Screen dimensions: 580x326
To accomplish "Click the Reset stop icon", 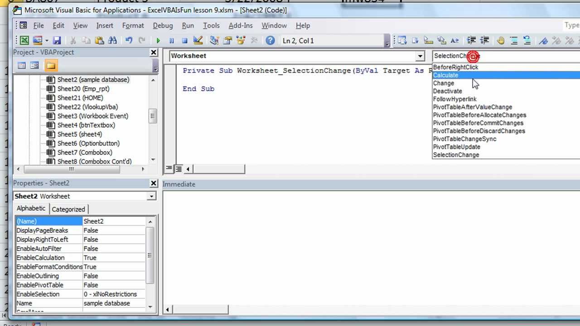I will (184, 41).
